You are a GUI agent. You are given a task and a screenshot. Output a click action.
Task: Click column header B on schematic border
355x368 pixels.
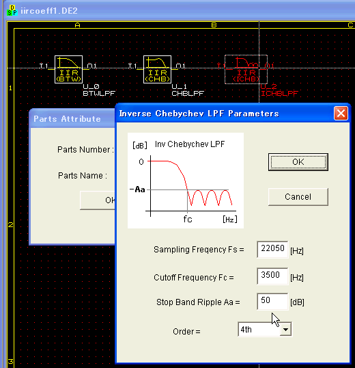click(x=214, y=25)
